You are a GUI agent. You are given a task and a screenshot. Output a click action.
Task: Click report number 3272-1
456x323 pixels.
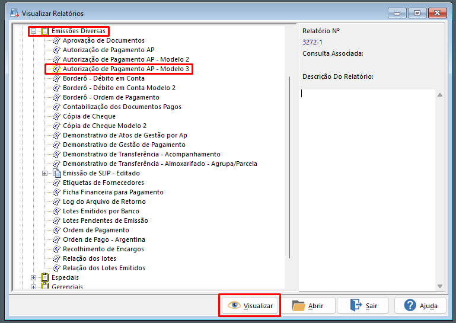point(312,43)
